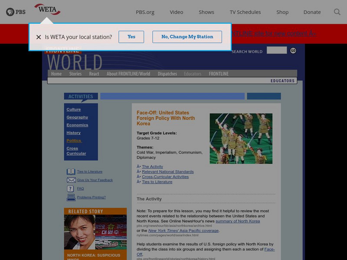Jump to Ties to Literature in article
The width and height of the screenshot is (347, 260).
[x=157, y=182]
